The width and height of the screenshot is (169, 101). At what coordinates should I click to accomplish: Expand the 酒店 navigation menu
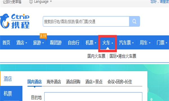pos(22,43)
